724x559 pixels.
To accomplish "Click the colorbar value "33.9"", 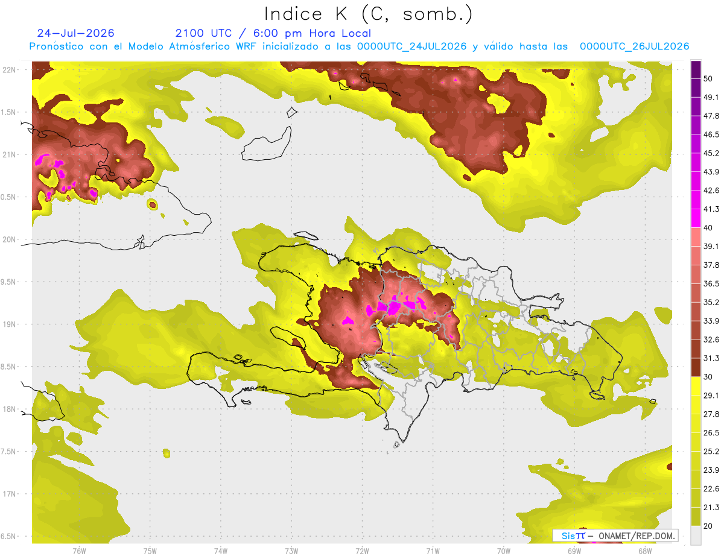I will pos(711,321).
